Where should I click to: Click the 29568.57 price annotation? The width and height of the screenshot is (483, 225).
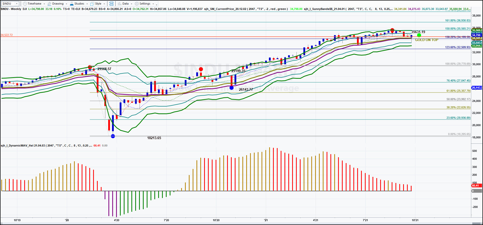[x=104, y=69]
